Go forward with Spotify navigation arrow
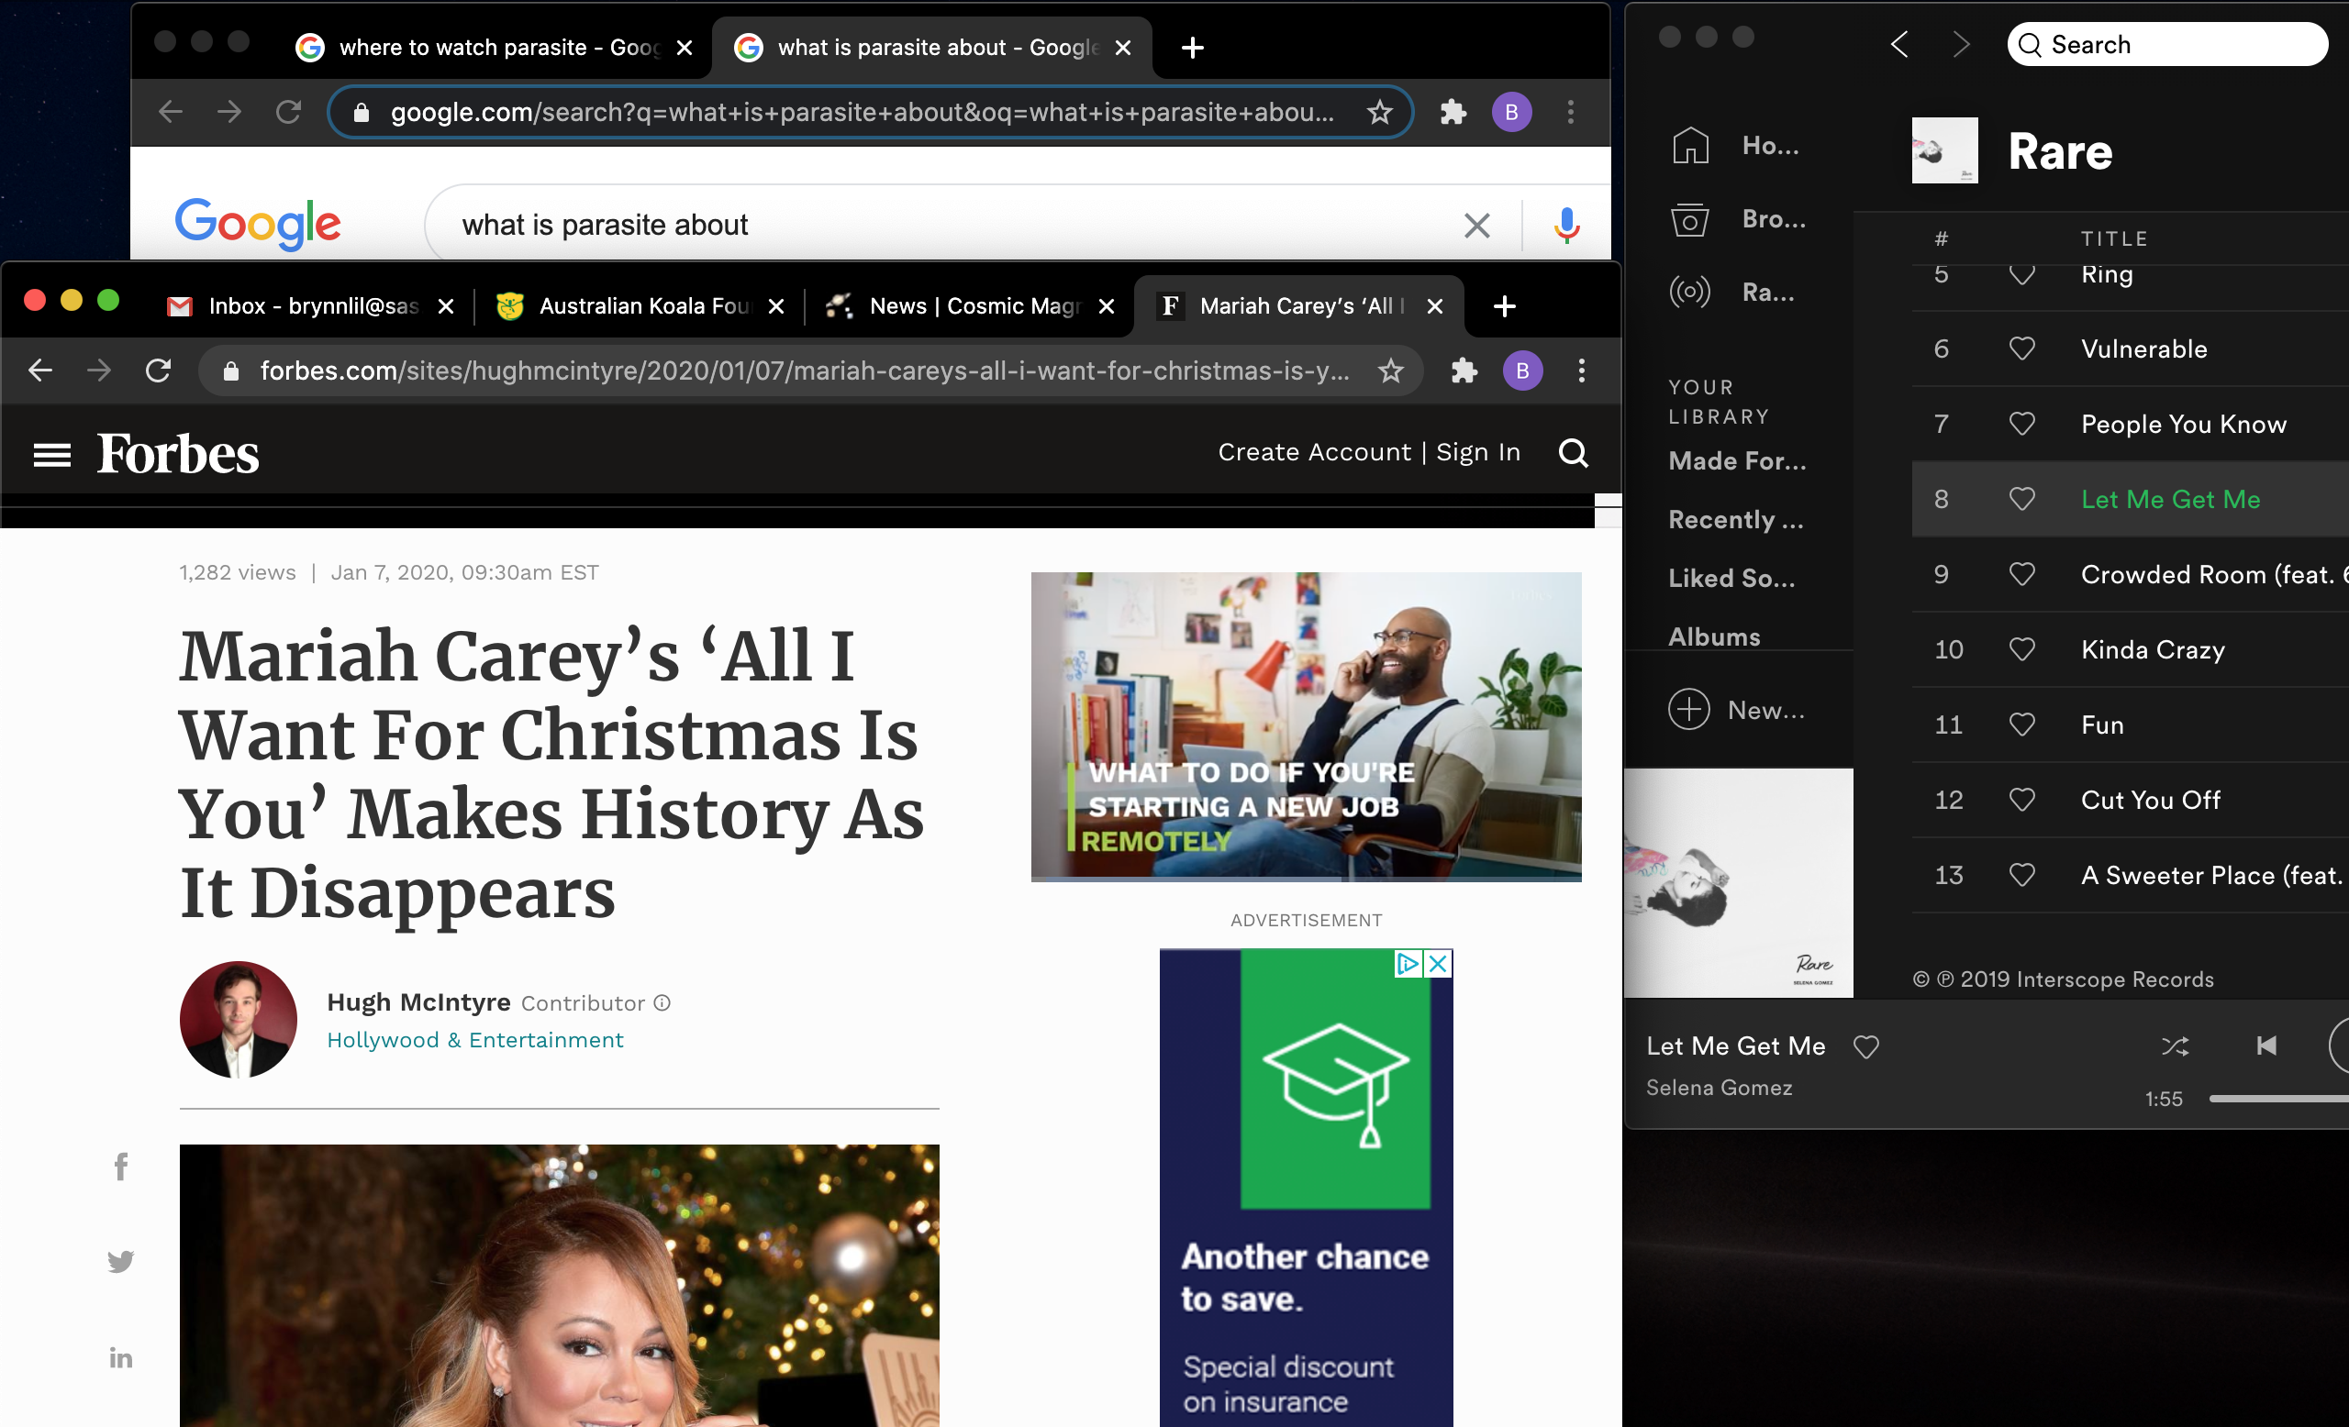Screen dimensions: 2349x1427 1961,44
